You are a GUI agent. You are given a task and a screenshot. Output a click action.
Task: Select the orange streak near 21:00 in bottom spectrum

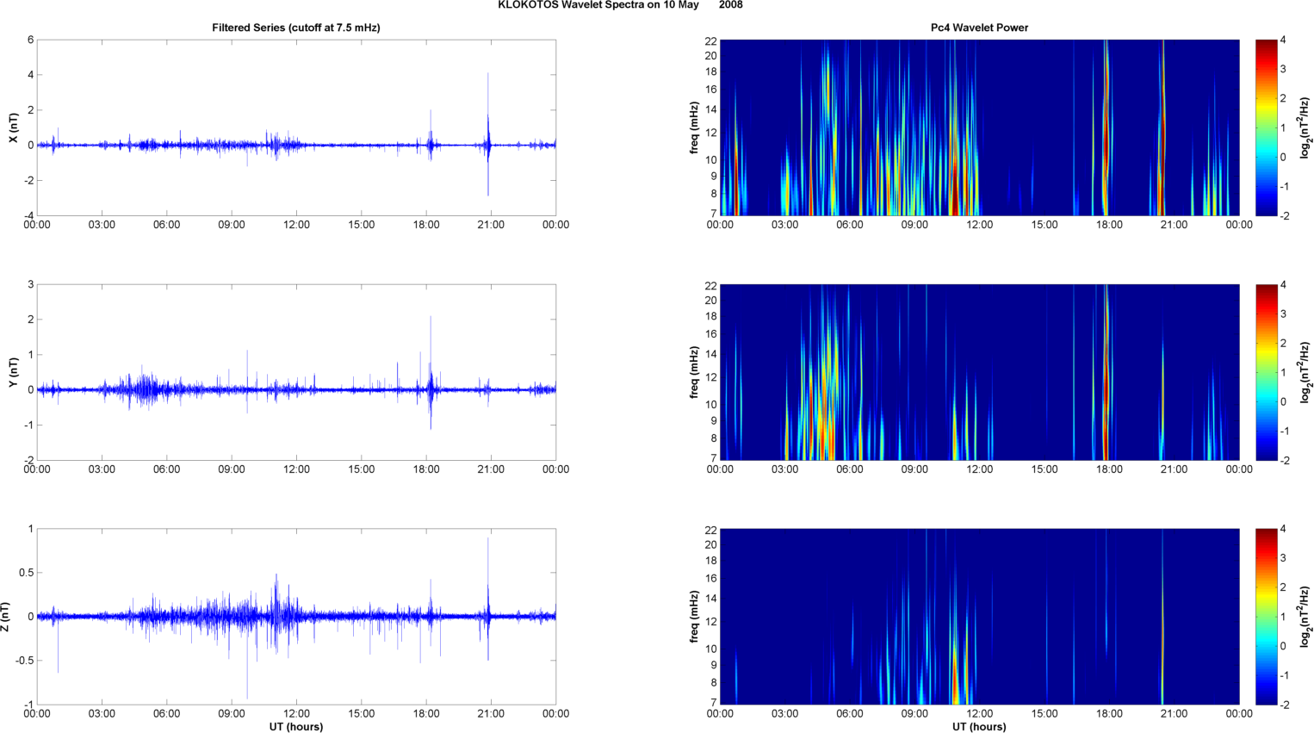click(x=1162, y=620)
